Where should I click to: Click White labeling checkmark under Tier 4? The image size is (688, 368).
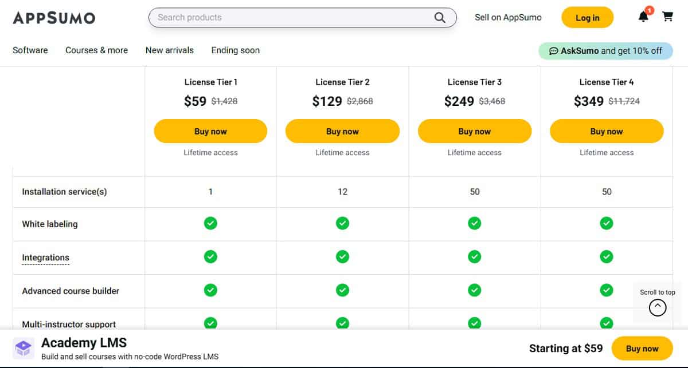click(x=607, y=223)
